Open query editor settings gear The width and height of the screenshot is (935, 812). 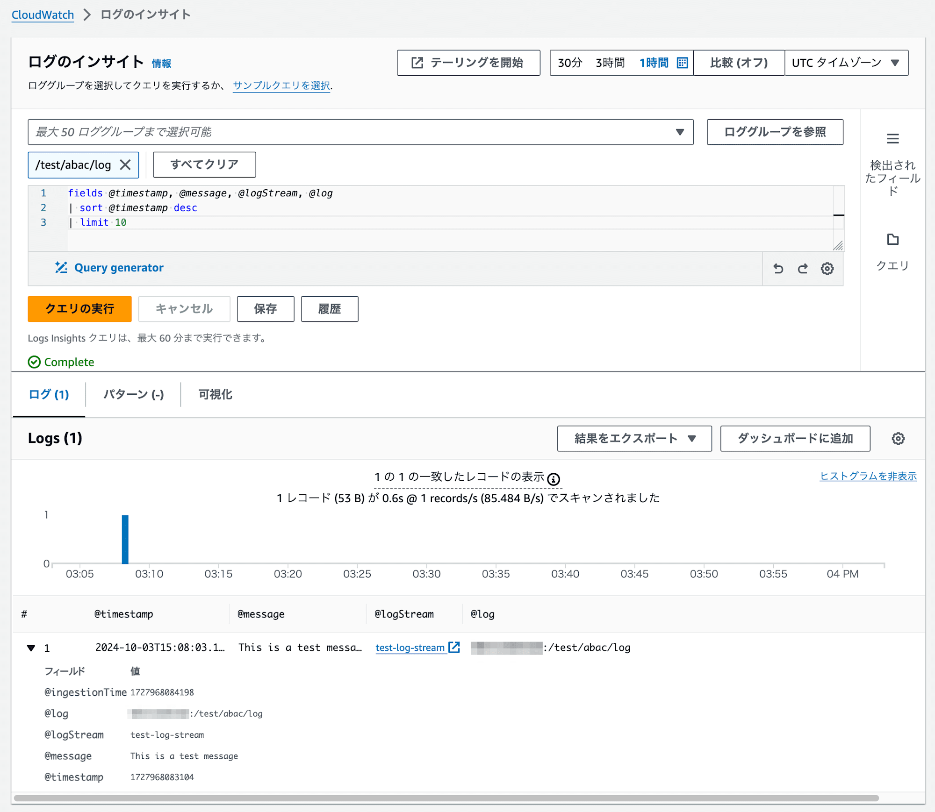click(827, 269)
